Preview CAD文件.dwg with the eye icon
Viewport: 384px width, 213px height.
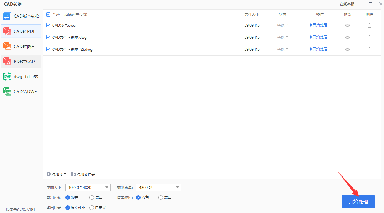347,25
